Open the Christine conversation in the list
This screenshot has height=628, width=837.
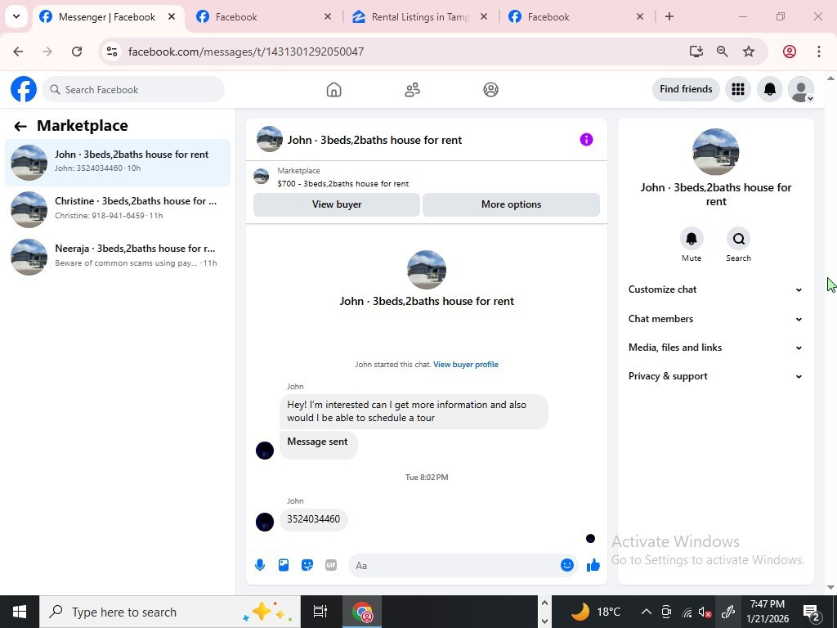click(x=118, y=209)
